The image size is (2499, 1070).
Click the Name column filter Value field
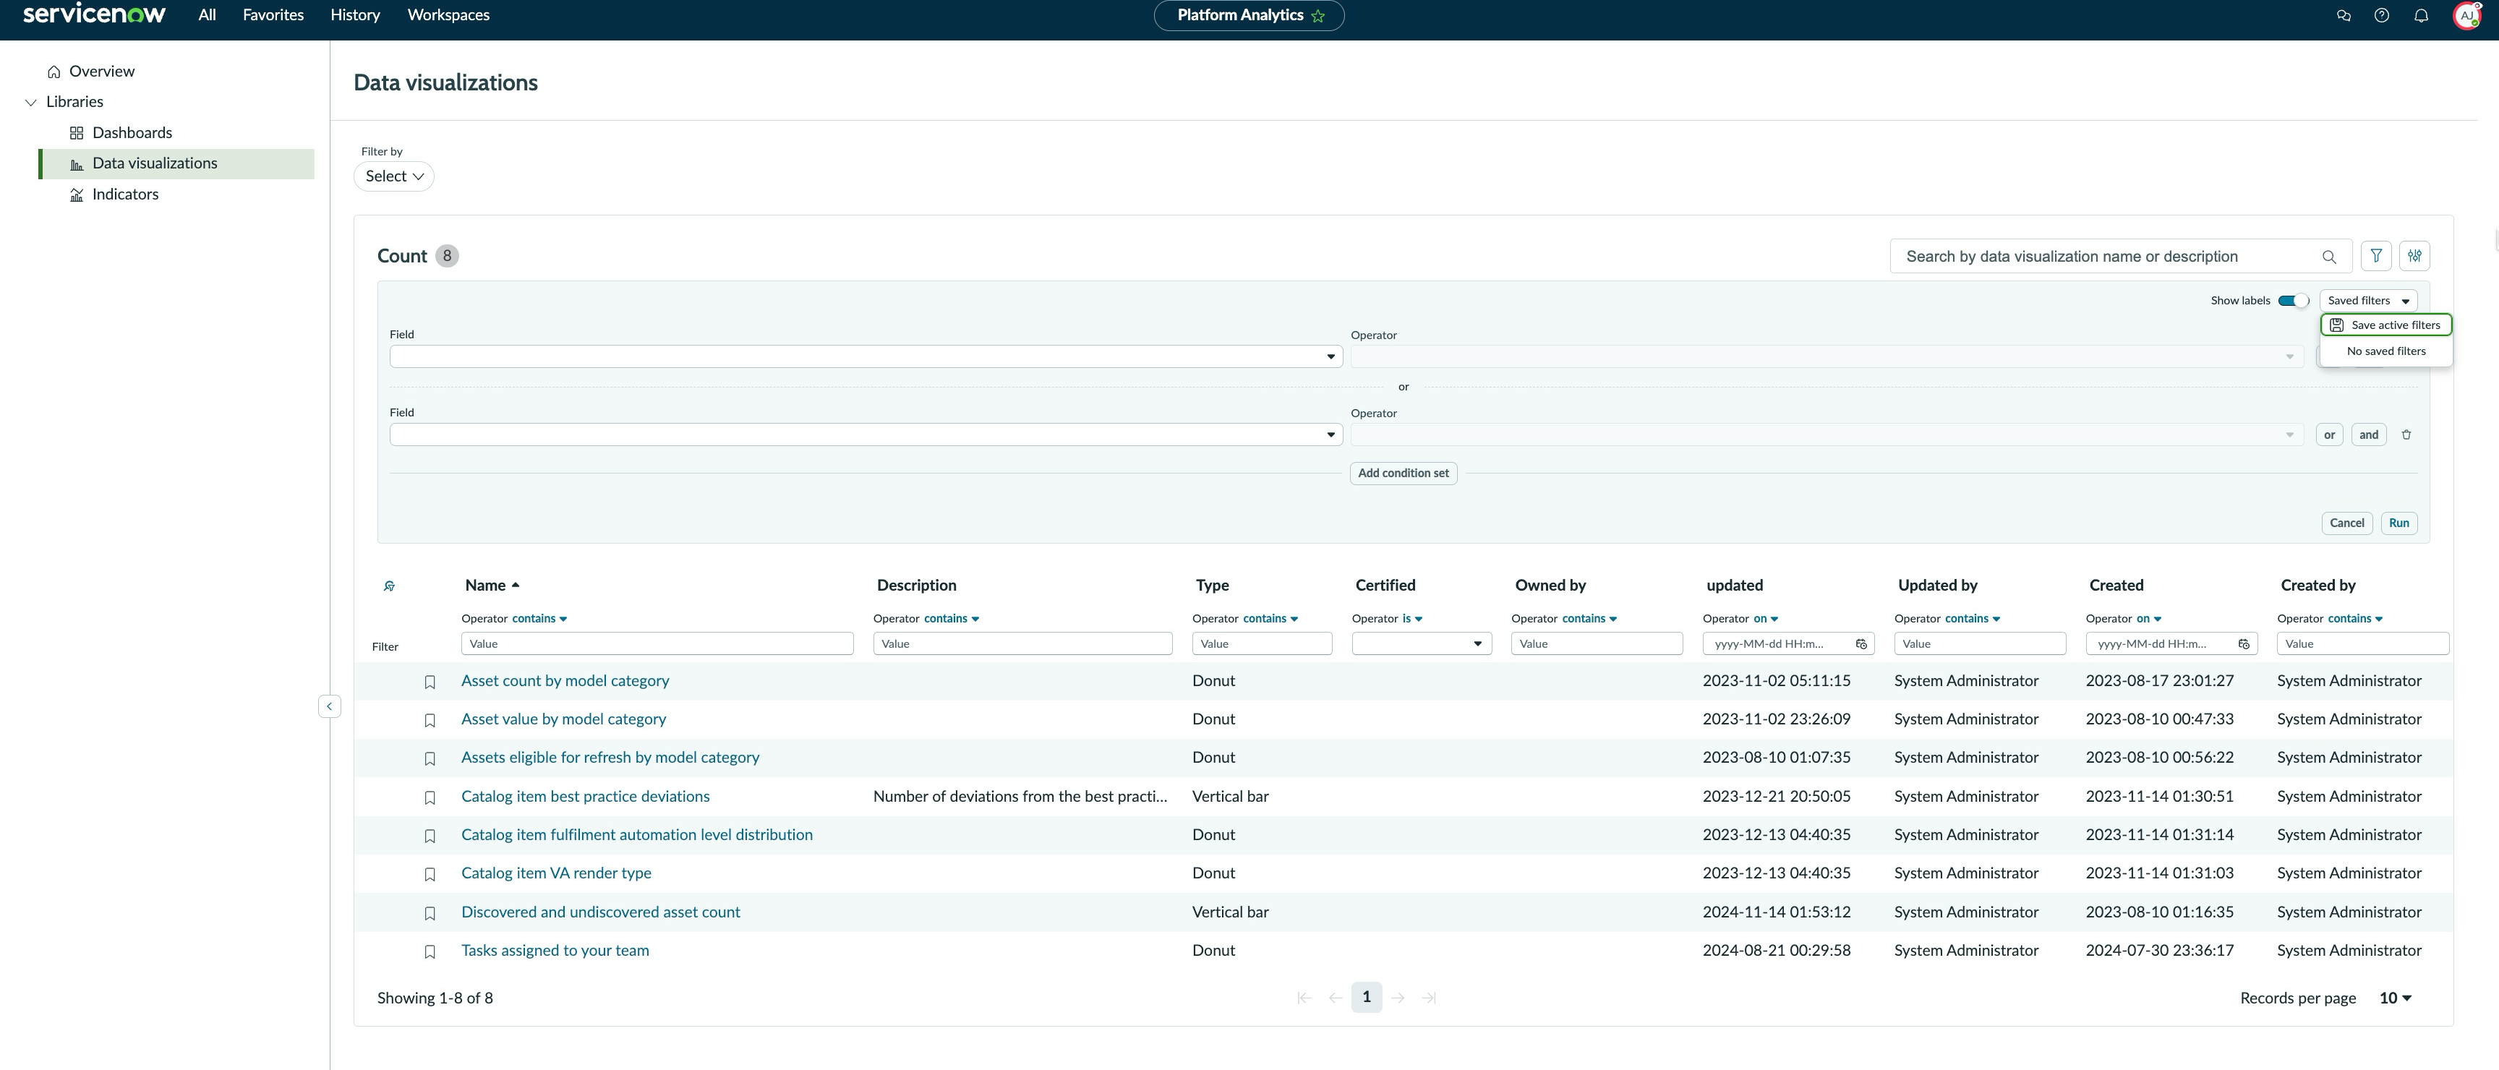pyautogui.click(x=657, y=643)
